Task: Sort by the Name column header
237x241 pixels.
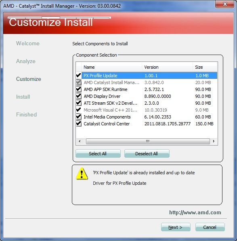Action: 111,67
